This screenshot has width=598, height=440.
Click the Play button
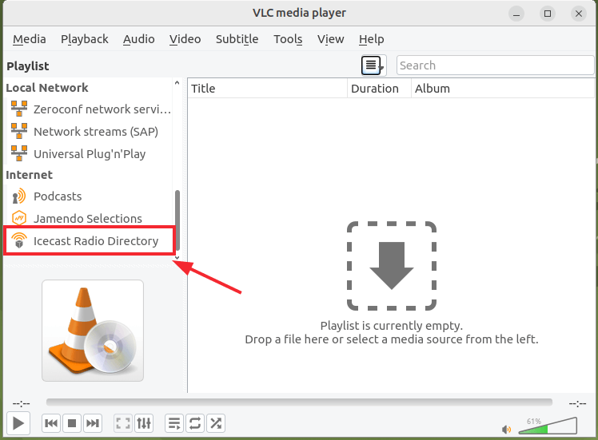(18, 423)
